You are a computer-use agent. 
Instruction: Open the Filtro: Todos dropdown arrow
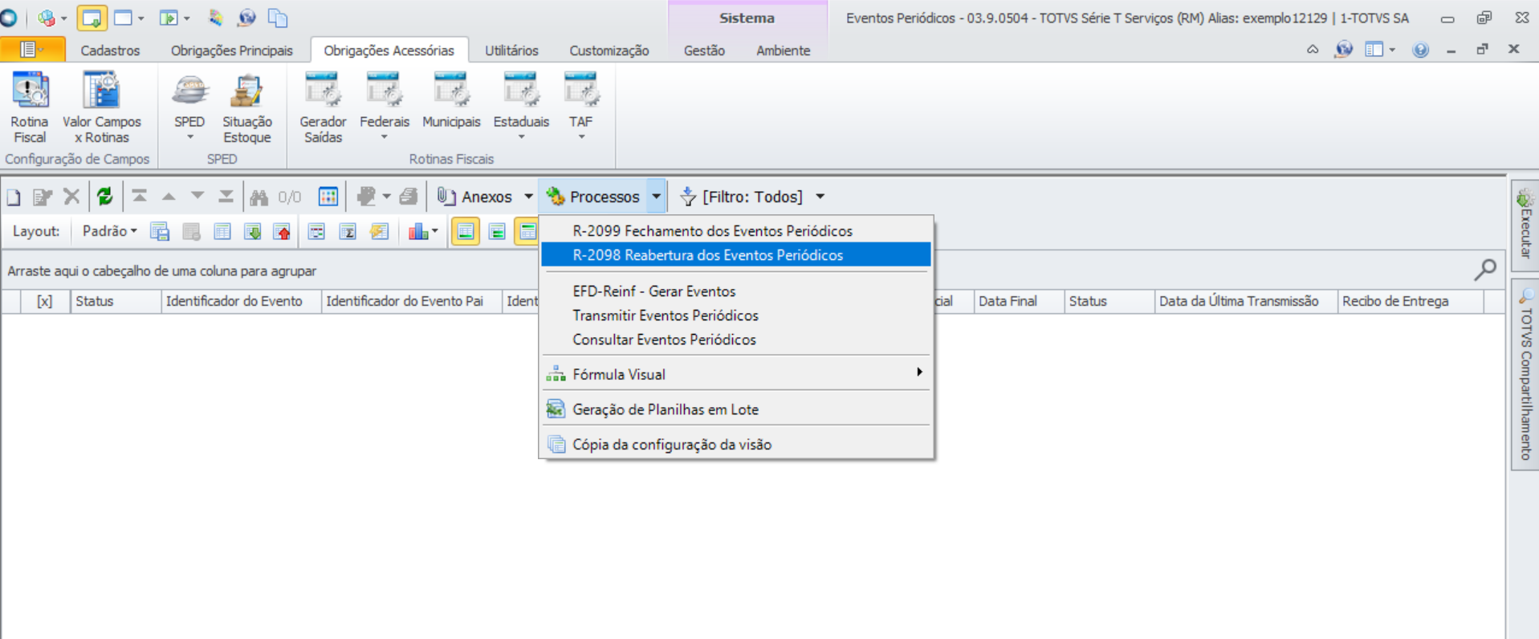820,197
